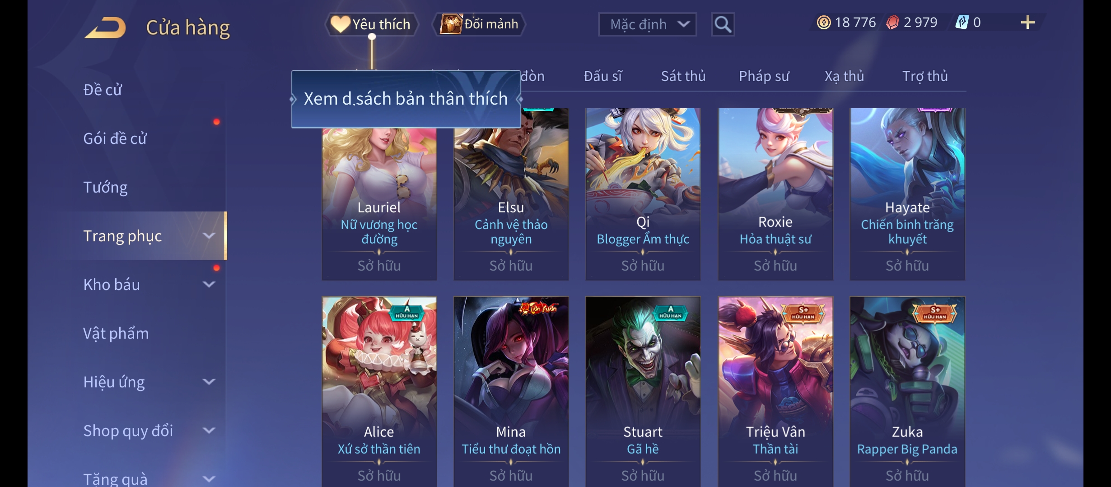Open the search magnifier icon
Viewport: 1111px width, 487px height.
(723, 24)
